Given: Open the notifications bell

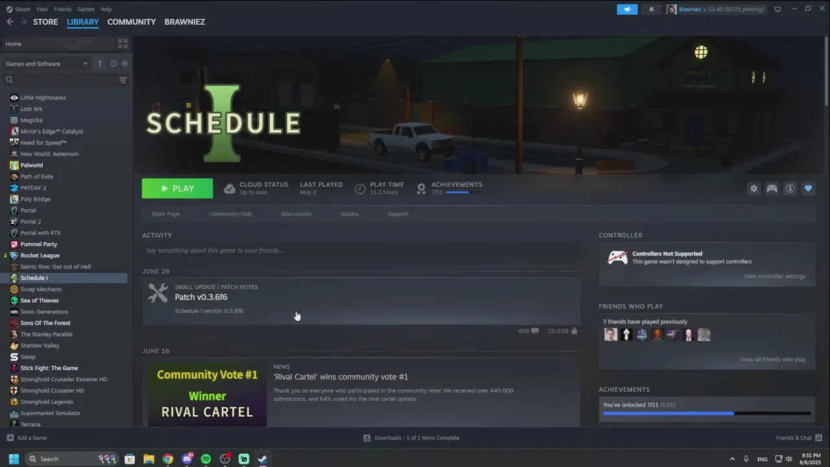Looking at the screenshot, I should (652, 9).
